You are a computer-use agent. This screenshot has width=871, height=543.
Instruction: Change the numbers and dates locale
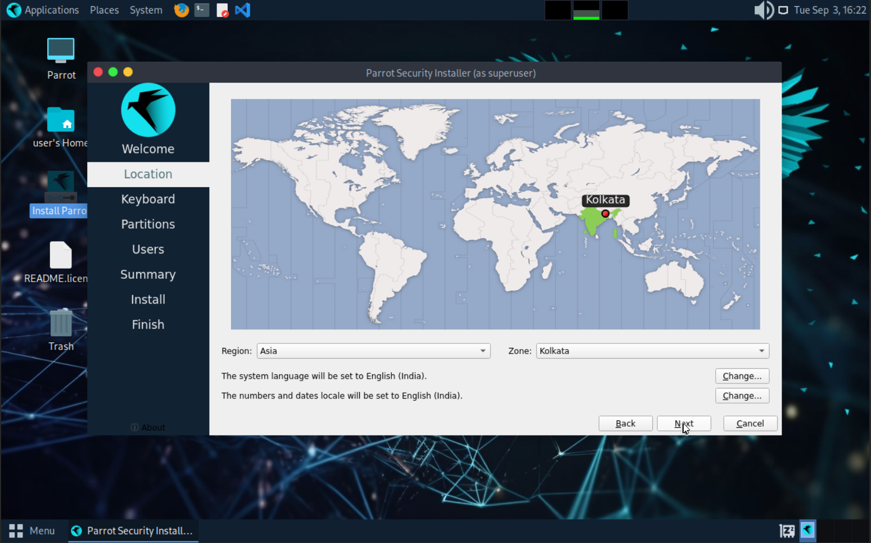point(742,396)
